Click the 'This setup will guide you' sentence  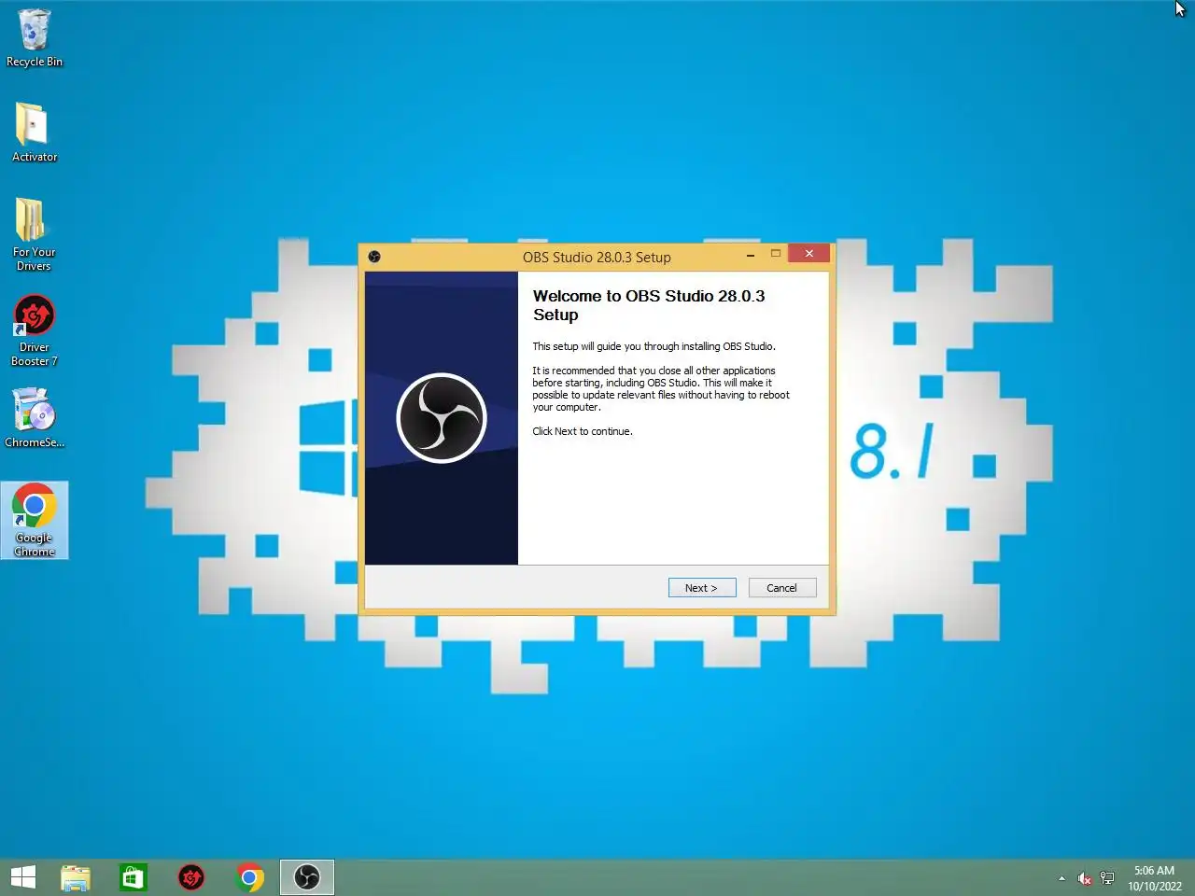pyautogui.click(x=654, y=346)
